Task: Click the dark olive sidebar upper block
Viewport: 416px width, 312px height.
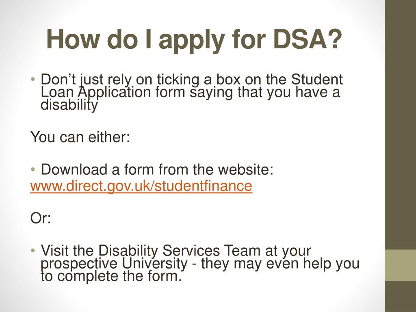Action: 400,125
